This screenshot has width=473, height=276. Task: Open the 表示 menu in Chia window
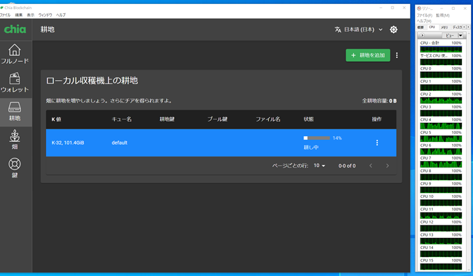coord(30,14)
